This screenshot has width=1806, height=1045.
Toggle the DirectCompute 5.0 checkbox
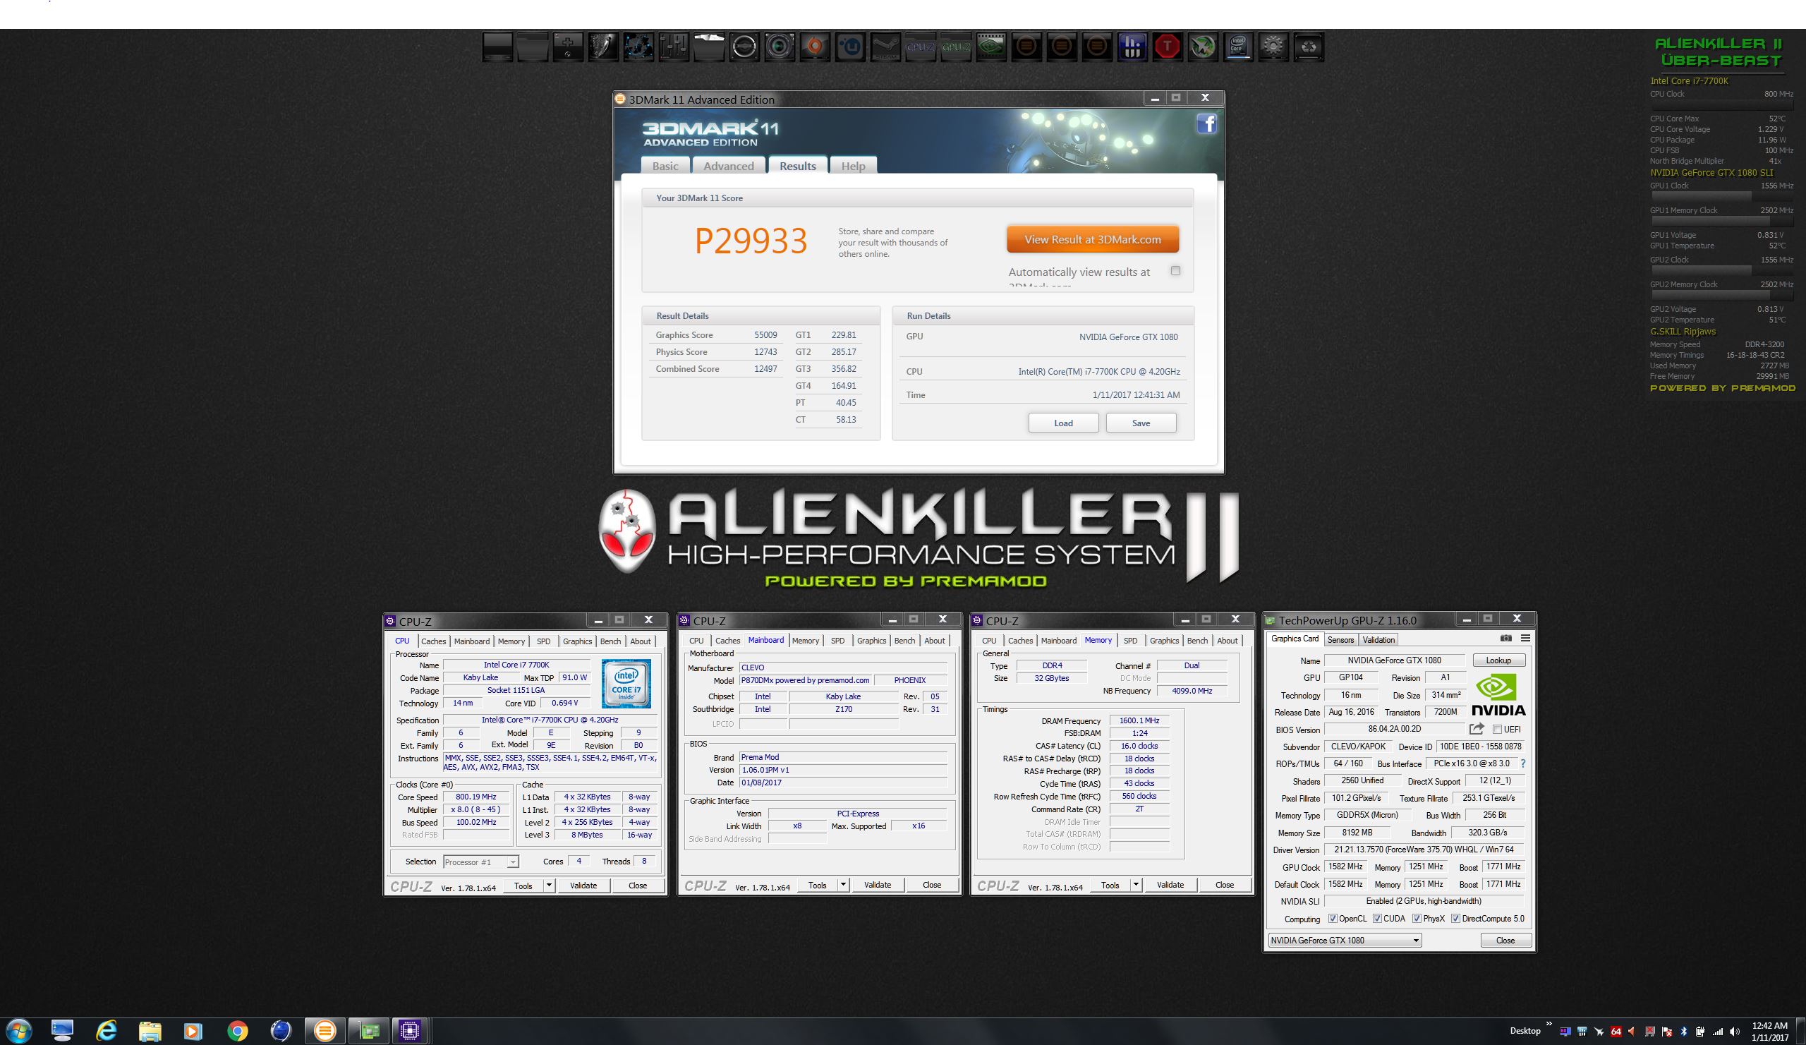1456,919
